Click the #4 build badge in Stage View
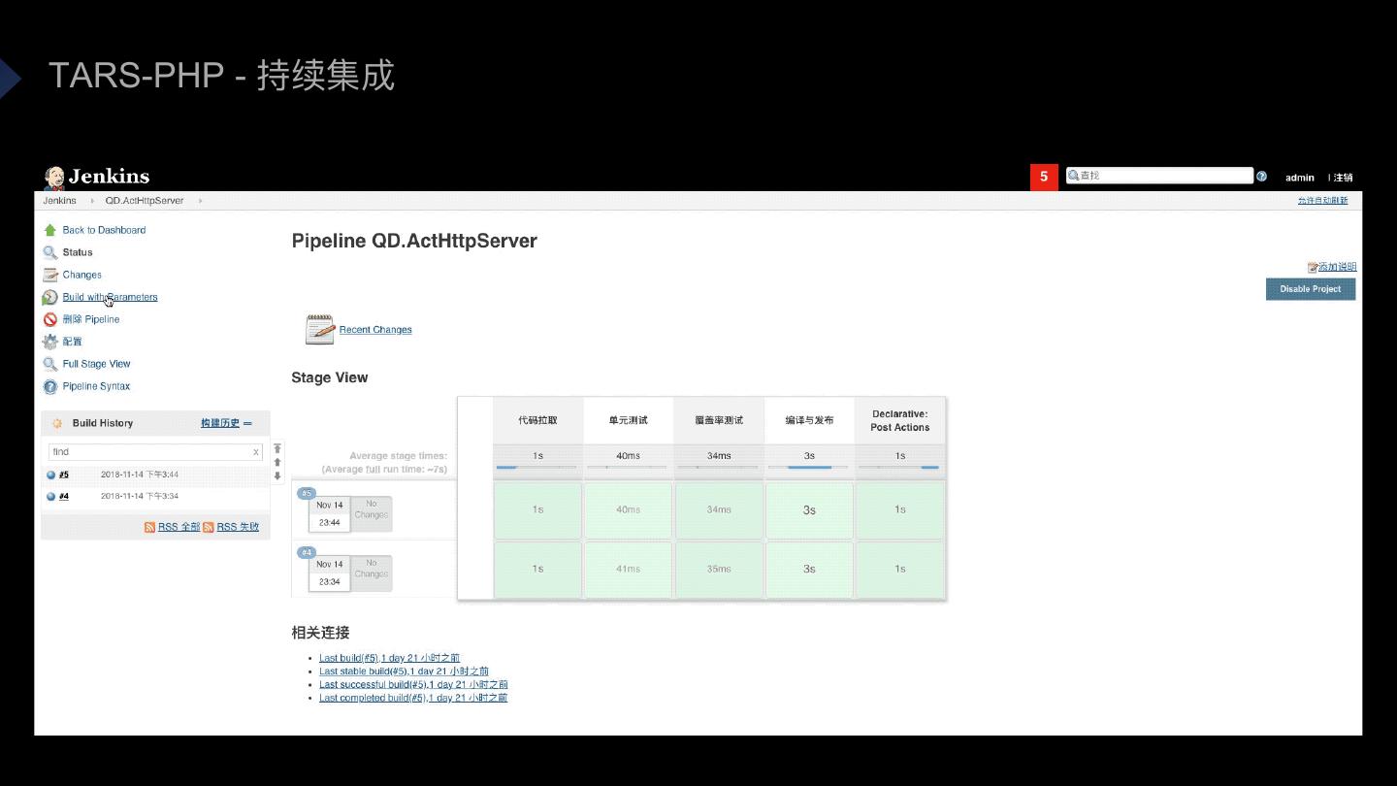Image resolution: width=1397 pixels, height=786 pixels. [x=307, y=552]
